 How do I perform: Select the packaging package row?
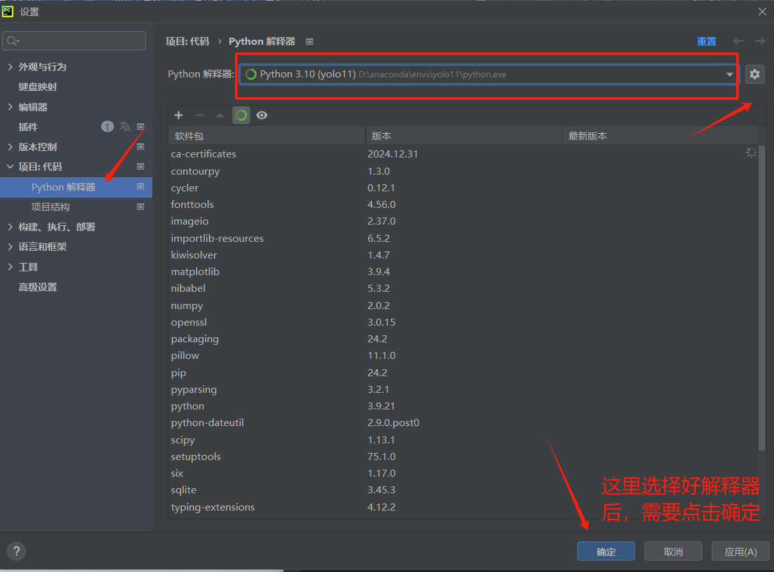[463, 339]
